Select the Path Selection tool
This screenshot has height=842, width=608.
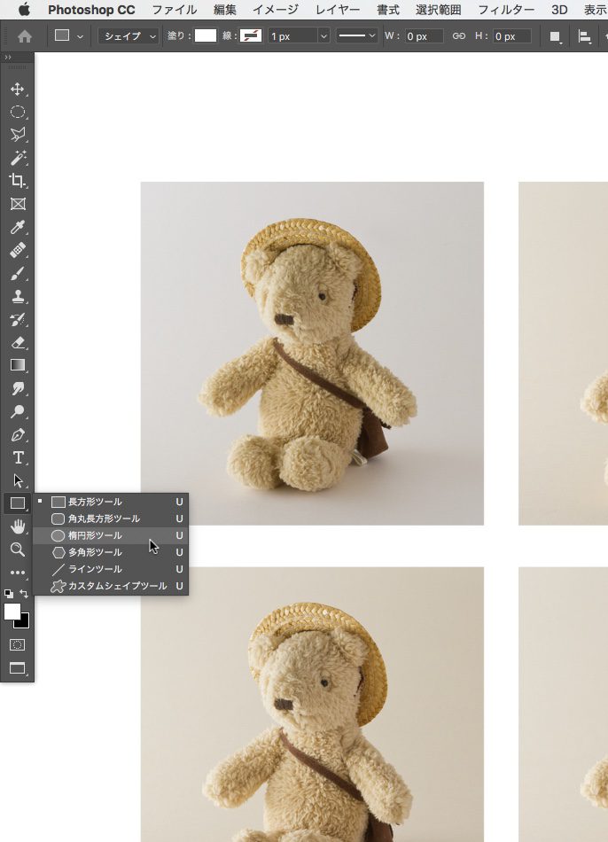pos(17,480)
